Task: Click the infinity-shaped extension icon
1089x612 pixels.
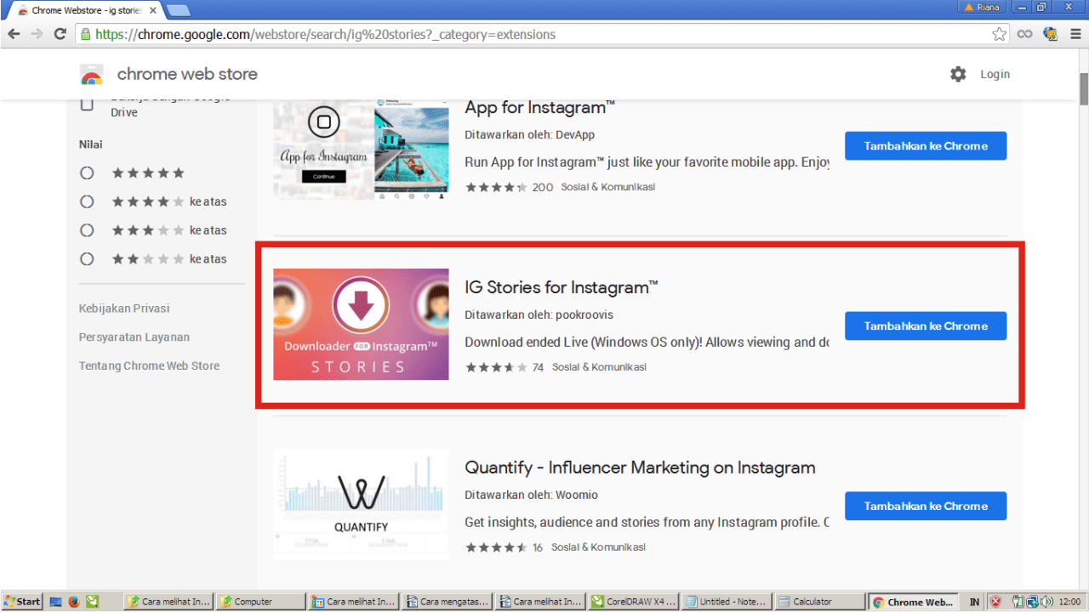Action: coord(1025,34)
